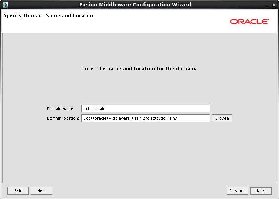
Task: Proceed with the Next button
Action: pyautogui.click(x=261, y=191)
